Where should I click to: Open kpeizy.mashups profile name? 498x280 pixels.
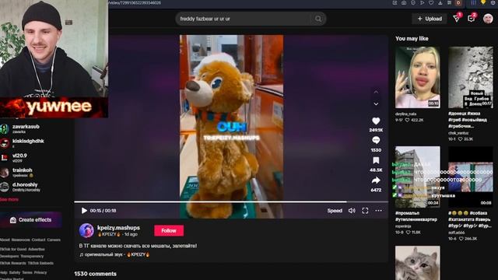(118, 228)
